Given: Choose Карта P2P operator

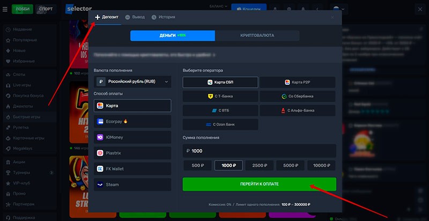Looking at the screenshot, I should click(x=298, y=82).
